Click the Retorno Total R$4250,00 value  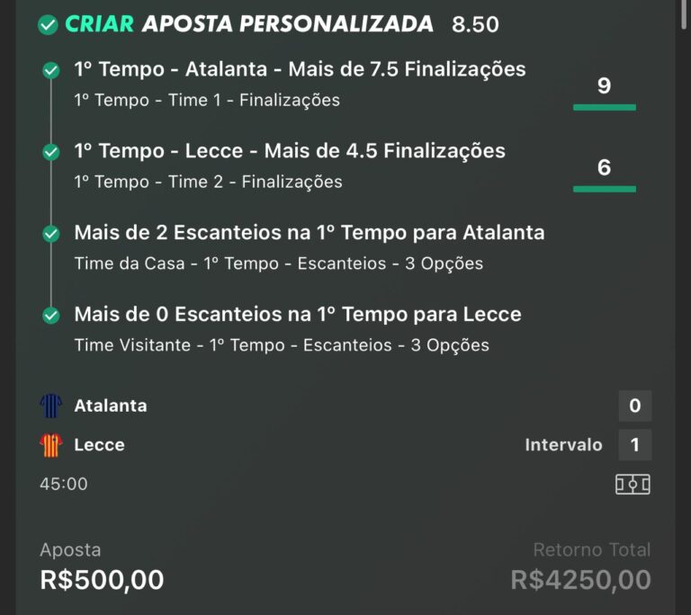pyautogui.click(x=580, y=580)
